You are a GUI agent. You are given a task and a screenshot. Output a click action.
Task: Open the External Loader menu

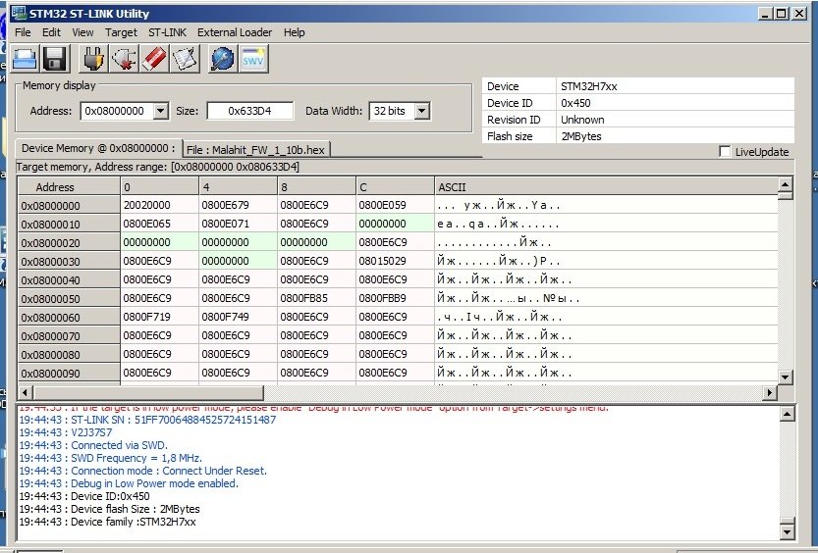tap(235, 32)
